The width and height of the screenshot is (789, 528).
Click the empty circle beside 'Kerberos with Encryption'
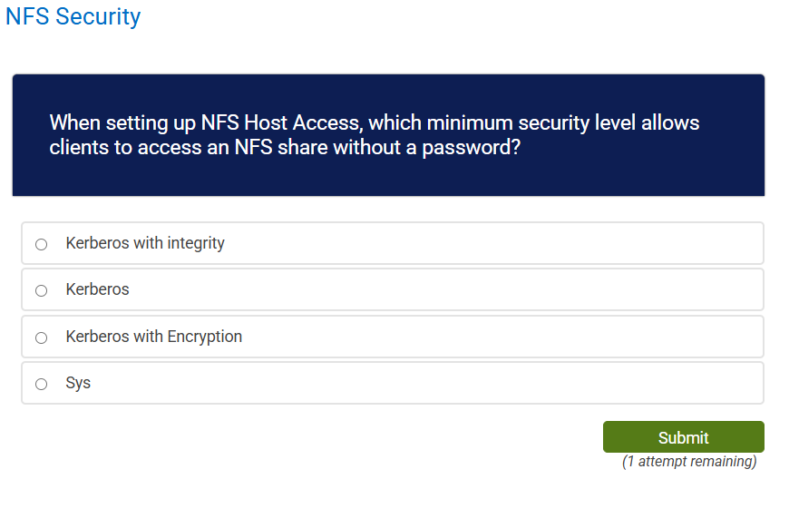tap(41, 337)
